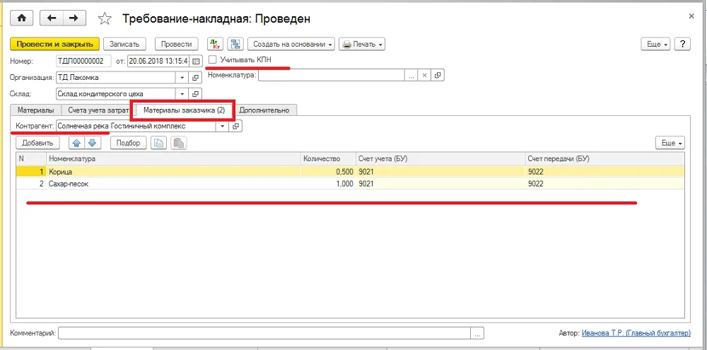Open the Контрагент record with the open-form icon
The height and width of the screenshot is (350, 707).
click(x=235, y=127)
